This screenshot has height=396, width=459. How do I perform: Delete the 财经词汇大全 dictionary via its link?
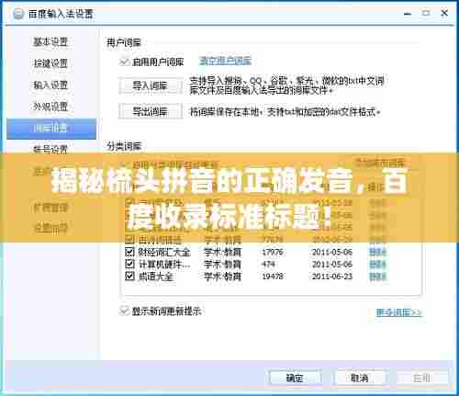377,252
